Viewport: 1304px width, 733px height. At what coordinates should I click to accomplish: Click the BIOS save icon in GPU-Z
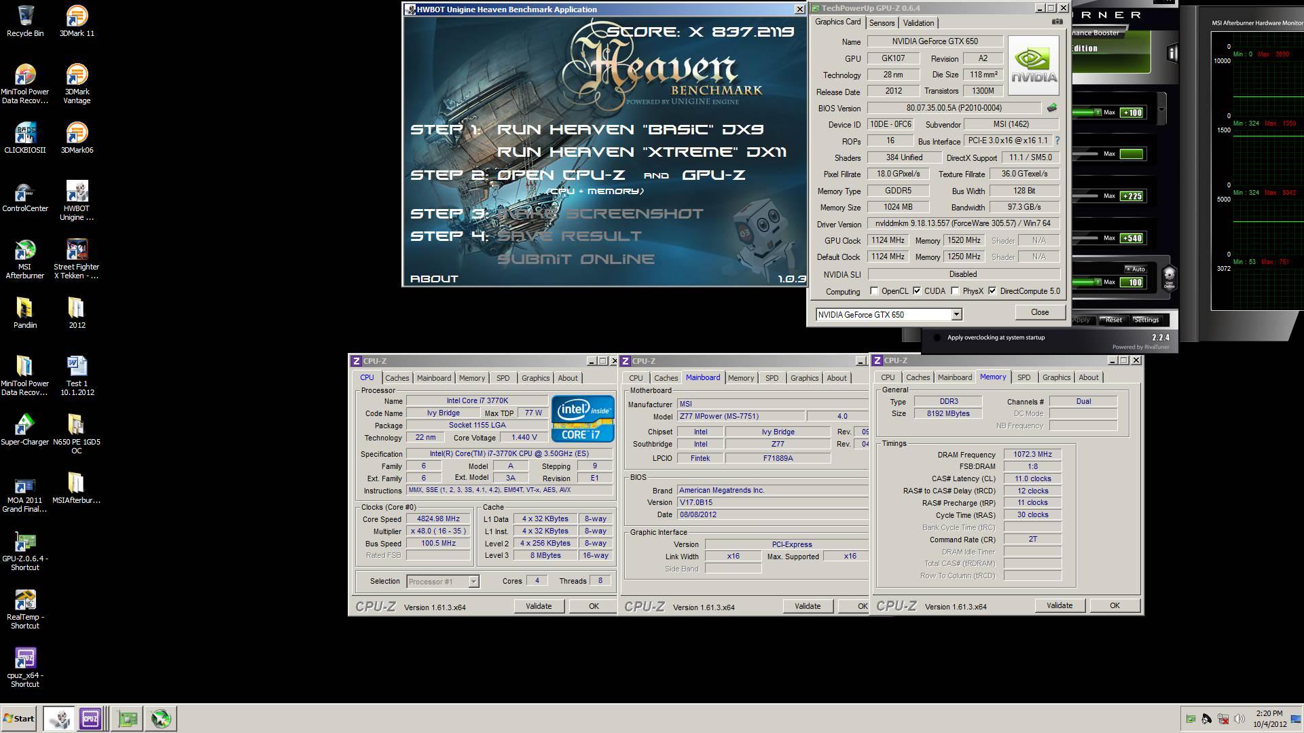tap(1052, 108)
